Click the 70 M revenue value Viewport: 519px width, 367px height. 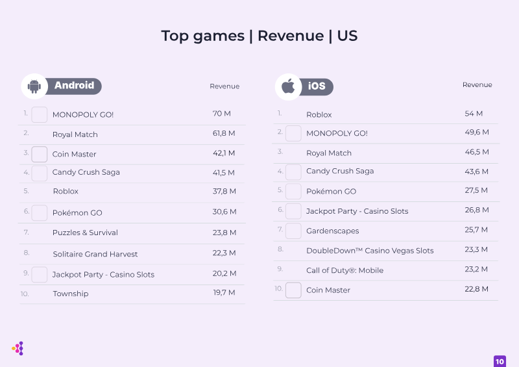coord(222,114)
